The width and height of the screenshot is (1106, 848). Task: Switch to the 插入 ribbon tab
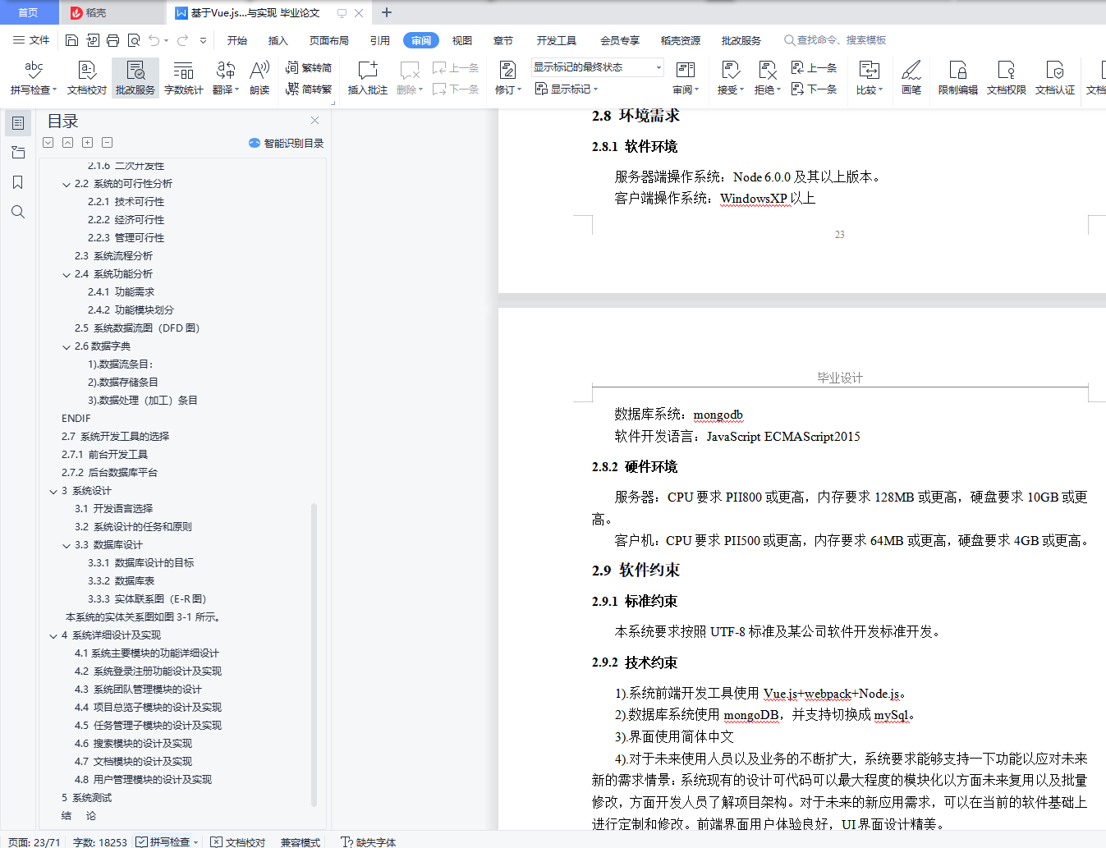pyautogui.click(x=278, y=40)
